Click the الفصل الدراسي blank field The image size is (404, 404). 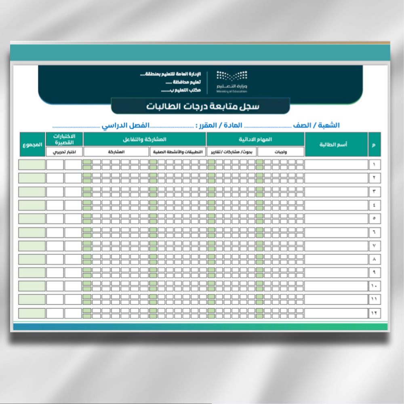77,126
